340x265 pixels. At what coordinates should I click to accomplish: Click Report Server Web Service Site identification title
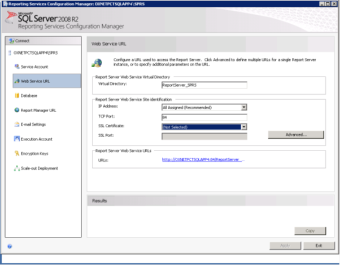(133, 100)
